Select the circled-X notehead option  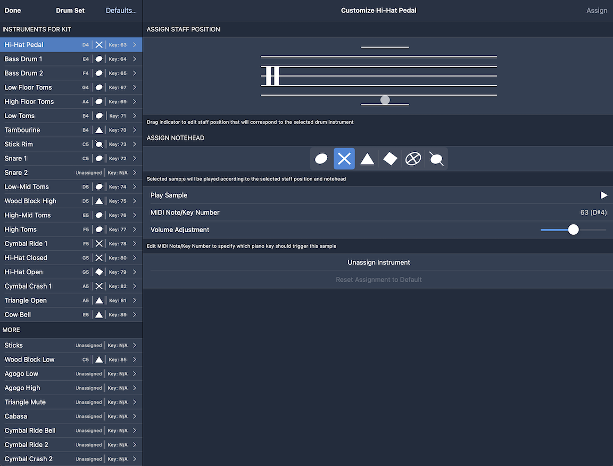(413, 159)
